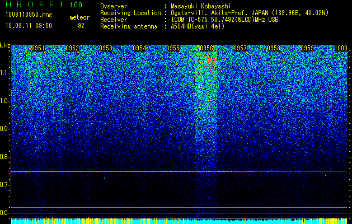This screenshot has width=352, height=224.
Task: Click the 1000 time marker
Action: tap(341, 48)
